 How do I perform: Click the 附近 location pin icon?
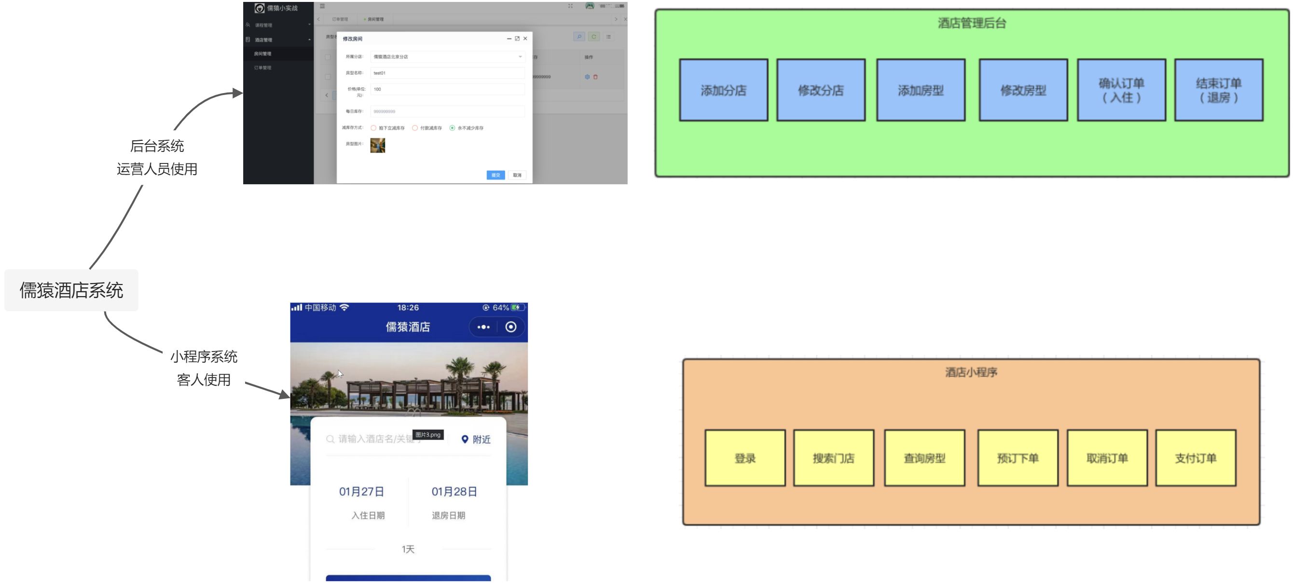pyautogui.click(x=465, y=439)
